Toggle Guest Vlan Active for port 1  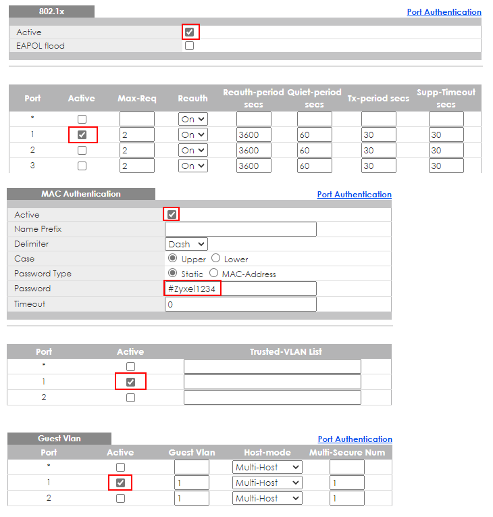click(x=120, y=483)
